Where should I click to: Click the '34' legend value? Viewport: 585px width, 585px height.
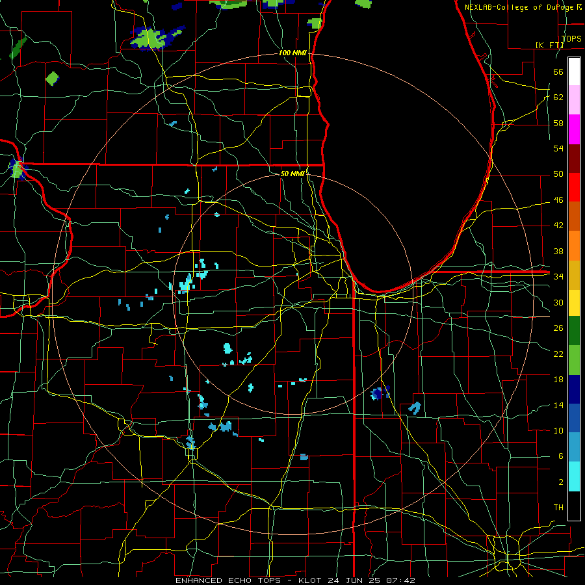[x=558, y=277]
